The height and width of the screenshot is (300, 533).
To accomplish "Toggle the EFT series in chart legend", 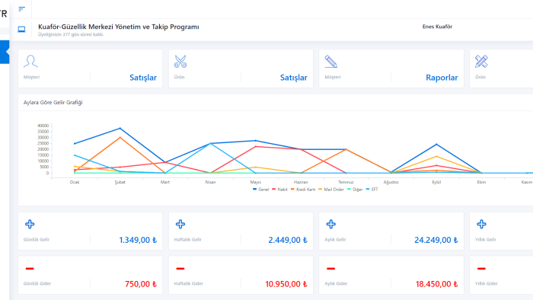I will 372,190.
